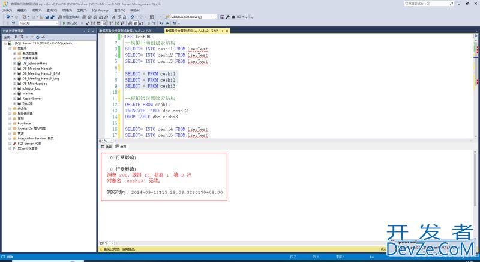Click the messages pane vertical scrollbar
The image size is (480, 262).
(476, 196)
